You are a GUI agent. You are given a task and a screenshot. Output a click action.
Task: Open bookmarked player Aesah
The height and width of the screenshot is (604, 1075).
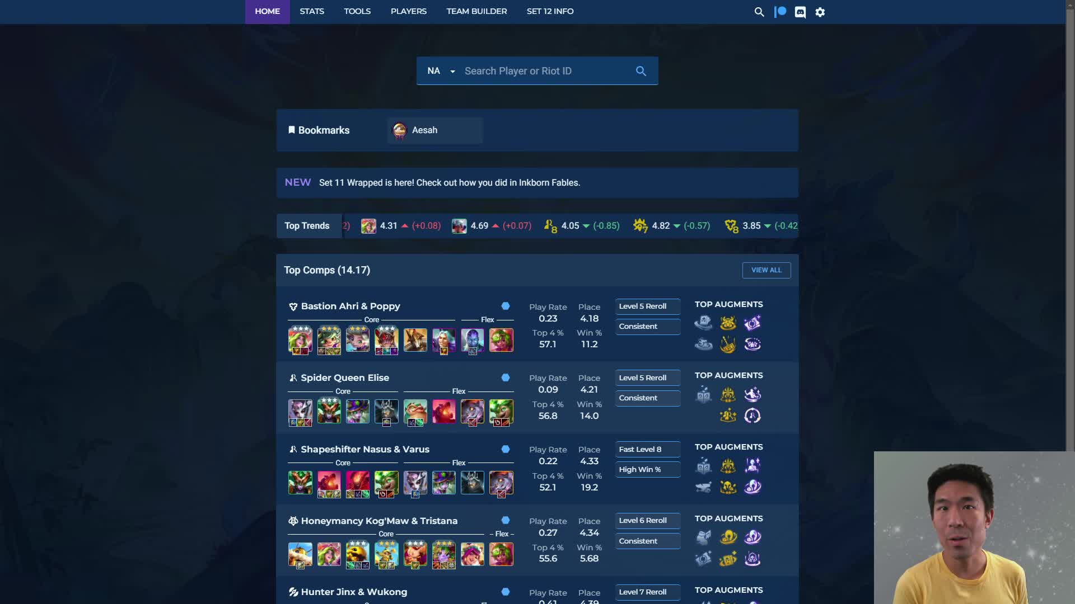435,130
